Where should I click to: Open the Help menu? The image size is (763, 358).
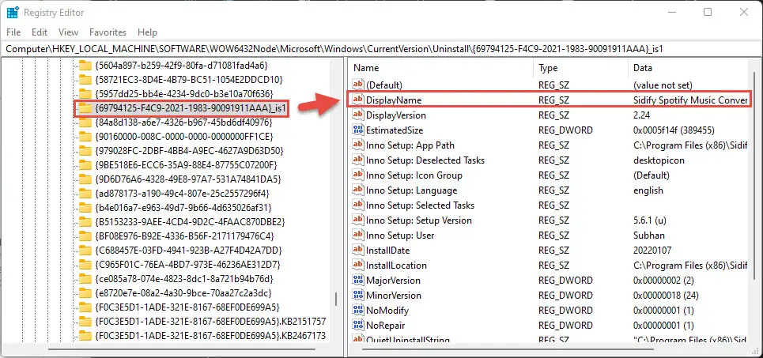pyautogui.click(x=147, y=32)
